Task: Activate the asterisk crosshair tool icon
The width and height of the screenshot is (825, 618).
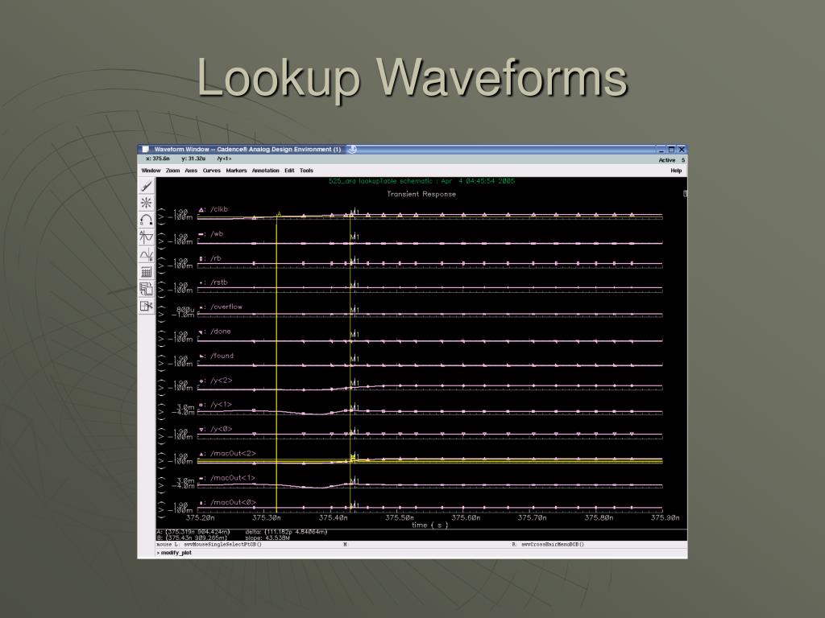Action: pos(147,203)
